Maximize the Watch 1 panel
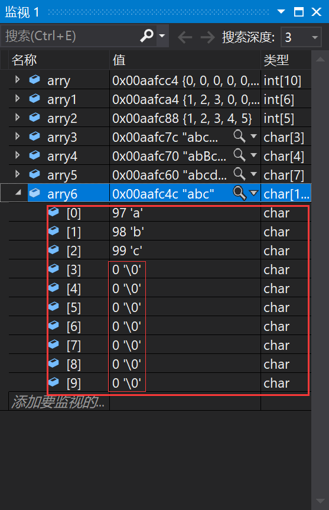329x510 pixels. [x=299, y=12]
